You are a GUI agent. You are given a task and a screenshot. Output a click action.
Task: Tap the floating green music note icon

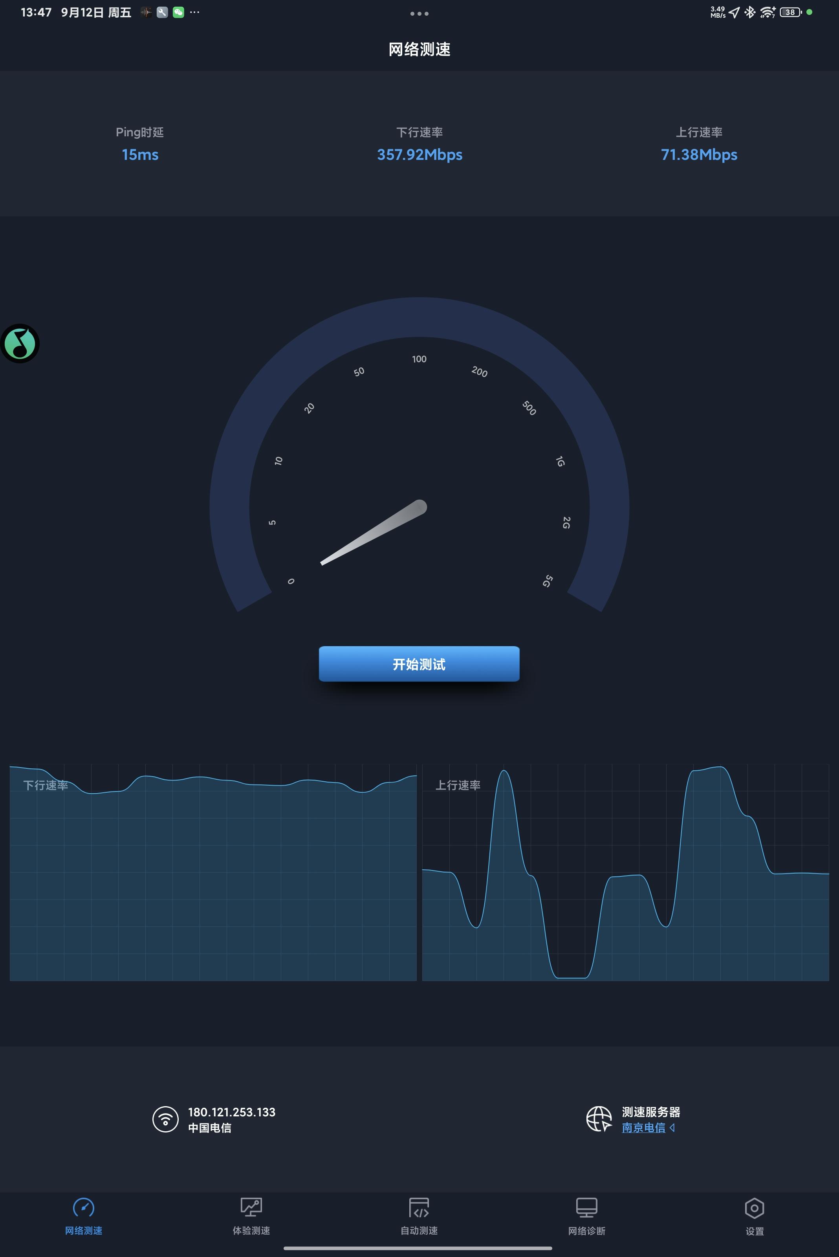20,344
